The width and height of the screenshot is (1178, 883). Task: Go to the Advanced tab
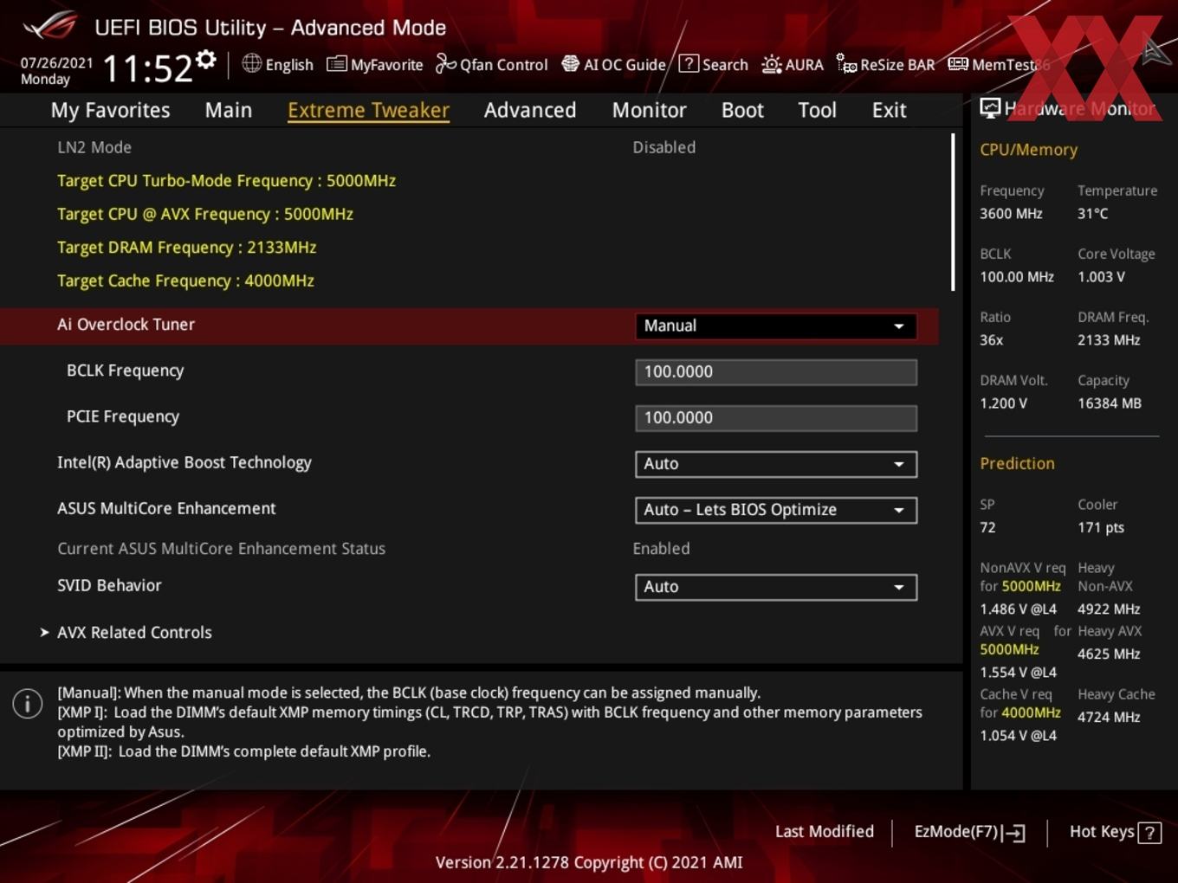[x=530, y=110]
